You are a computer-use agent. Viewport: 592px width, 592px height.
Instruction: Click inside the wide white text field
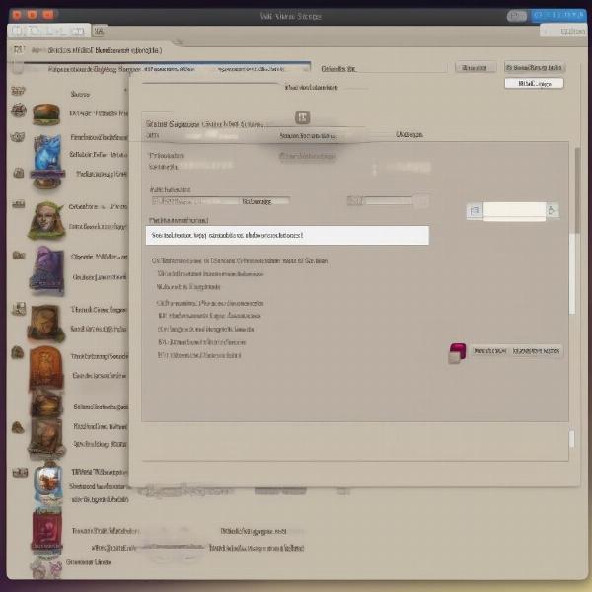pyautogui.click(x=287, y=235)
